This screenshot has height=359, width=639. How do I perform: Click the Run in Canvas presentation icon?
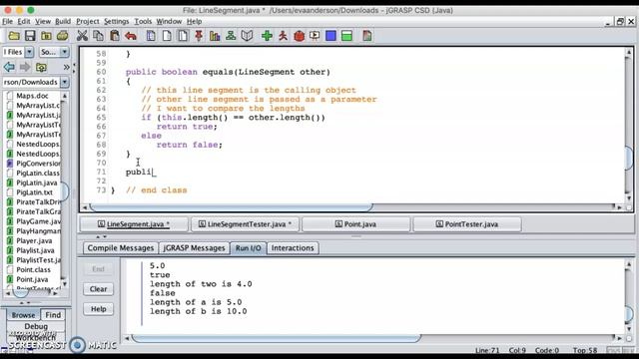pyautogui.click(x=315, y=36)
